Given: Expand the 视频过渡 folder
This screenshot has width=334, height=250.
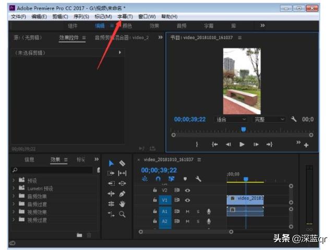Looking at the screenshot, I should (x=14, y=220).
